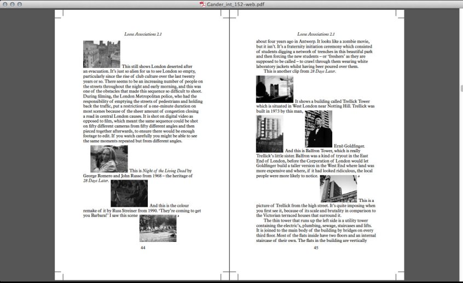Click the line 'people were more likely to notice.'
The image size is (463, 283).
tap(287, 176)
